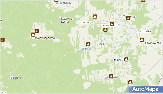Image resolution: width=163 pixels, height=94 pixels.
Task: Click the marker icon below the Siemichocze label
Action: (x=105, y=30)
